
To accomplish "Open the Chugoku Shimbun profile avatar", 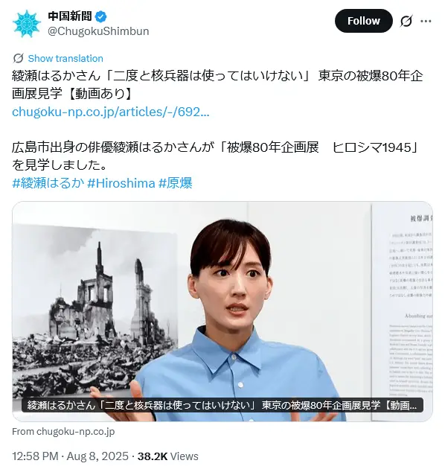I will 27,24.
